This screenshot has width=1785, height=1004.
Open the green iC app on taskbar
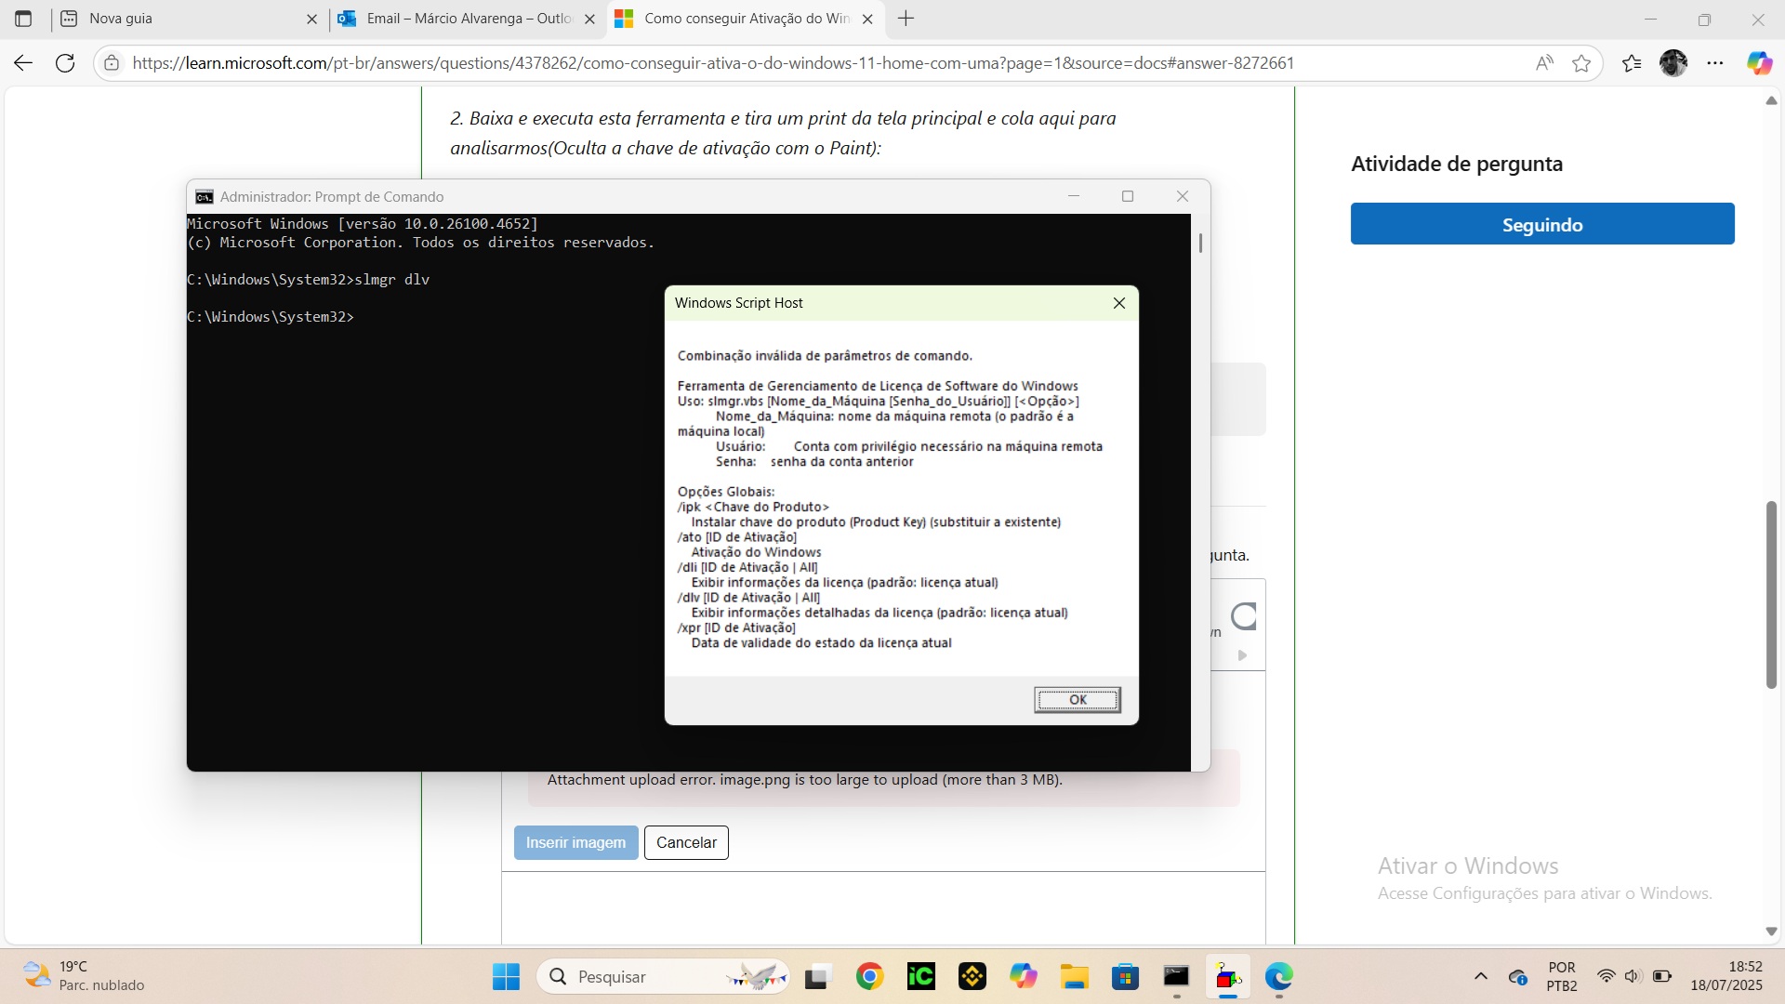pyautogui.click(x=920, y=976)
